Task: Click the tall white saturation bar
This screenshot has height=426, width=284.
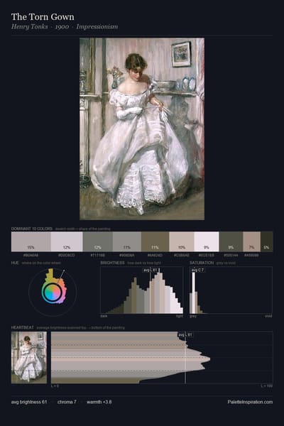Action: (194, 293)
